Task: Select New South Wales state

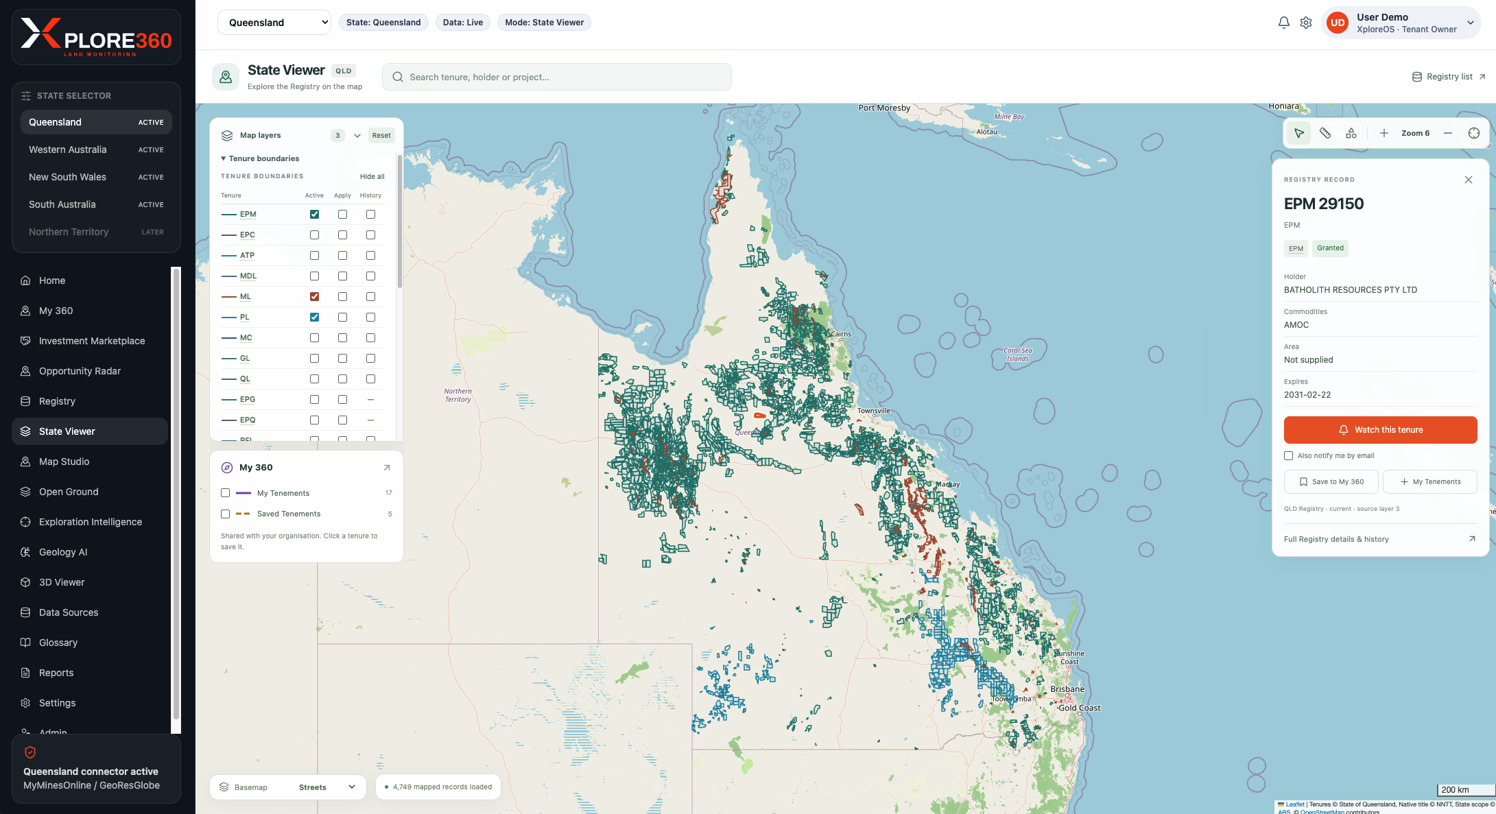Action: (x=96, y=177)
